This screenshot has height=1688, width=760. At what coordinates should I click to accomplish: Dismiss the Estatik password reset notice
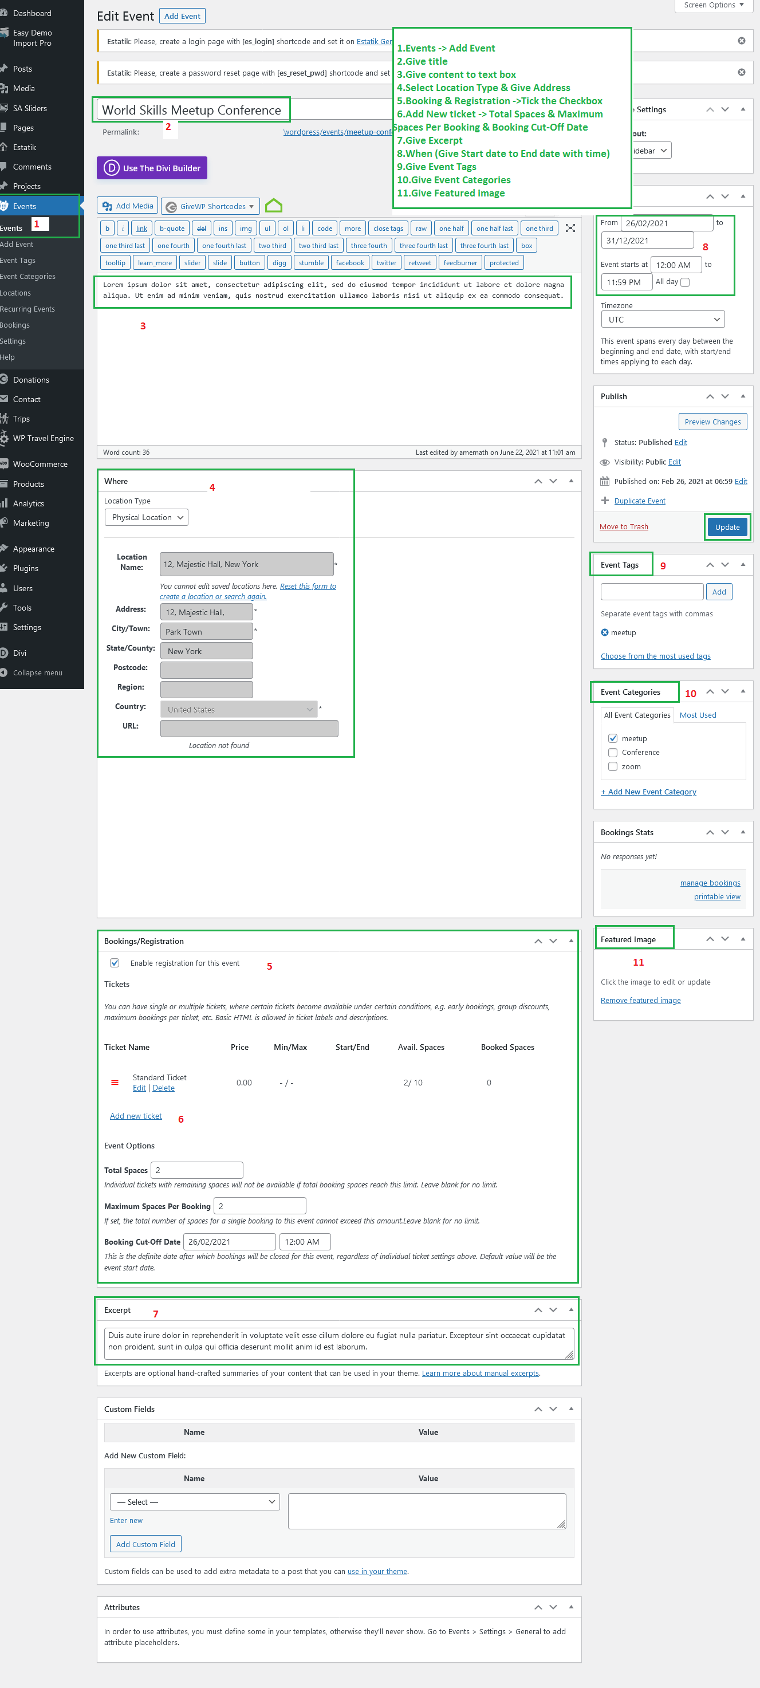[x=741, y=72]
